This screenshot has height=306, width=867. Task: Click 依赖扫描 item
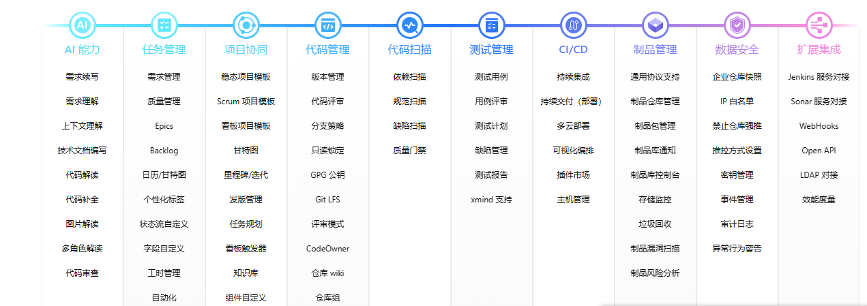pyautogui.click(x=409, y=77)
